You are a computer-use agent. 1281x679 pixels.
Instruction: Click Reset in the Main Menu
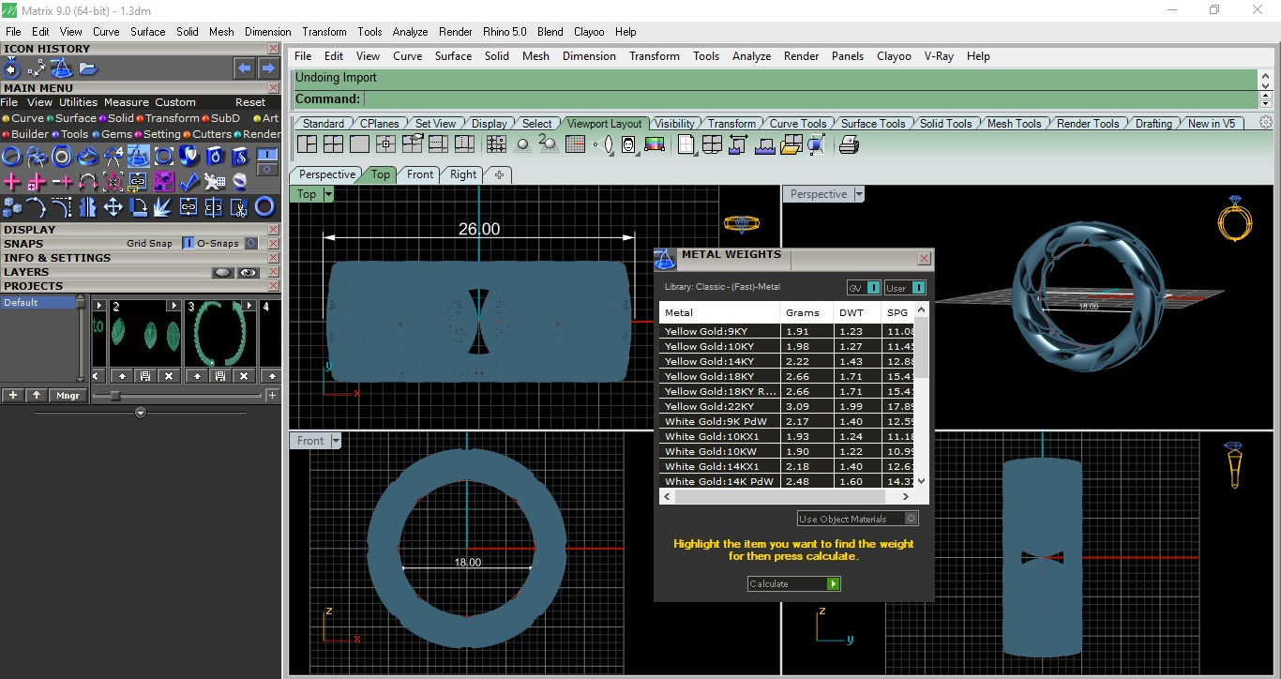(250, 102)
